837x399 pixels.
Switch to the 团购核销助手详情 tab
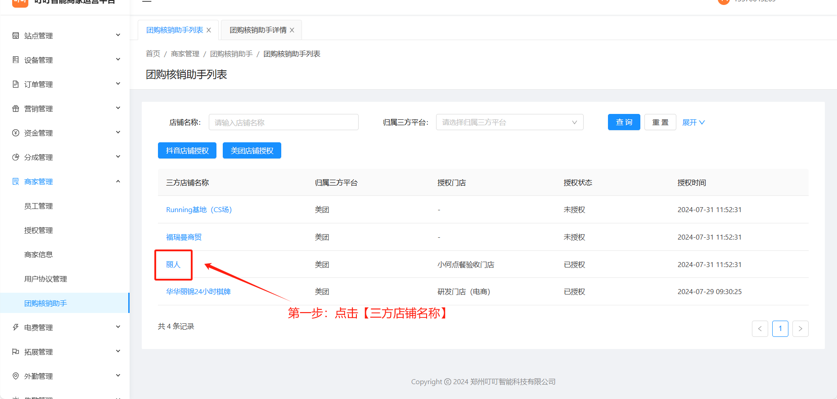click(x=258, y=30)
